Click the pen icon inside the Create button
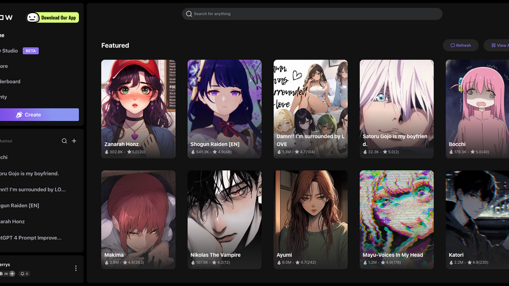509x286 pixels. (19, 115)
